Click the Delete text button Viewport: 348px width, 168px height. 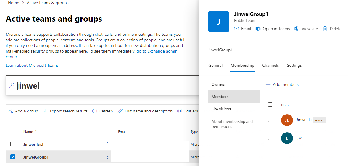click(x=336, y=29)
